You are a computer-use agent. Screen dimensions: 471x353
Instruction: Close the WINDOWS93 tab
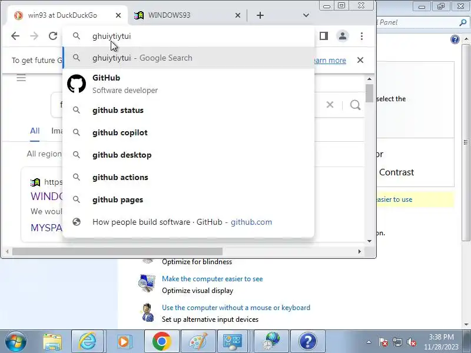tap(238, 15)
